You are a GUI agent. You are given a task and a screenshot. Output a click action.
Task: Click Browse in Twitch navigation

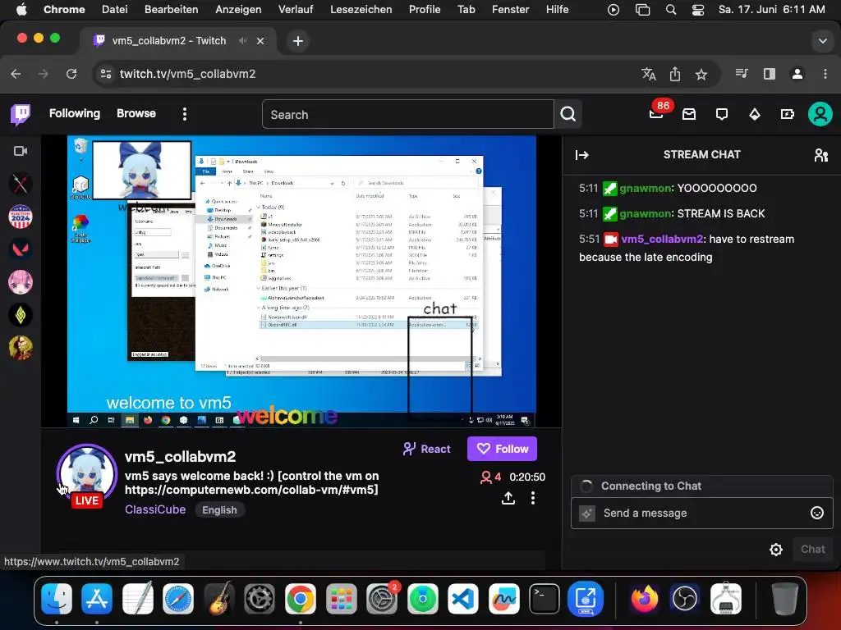[136, 113]
